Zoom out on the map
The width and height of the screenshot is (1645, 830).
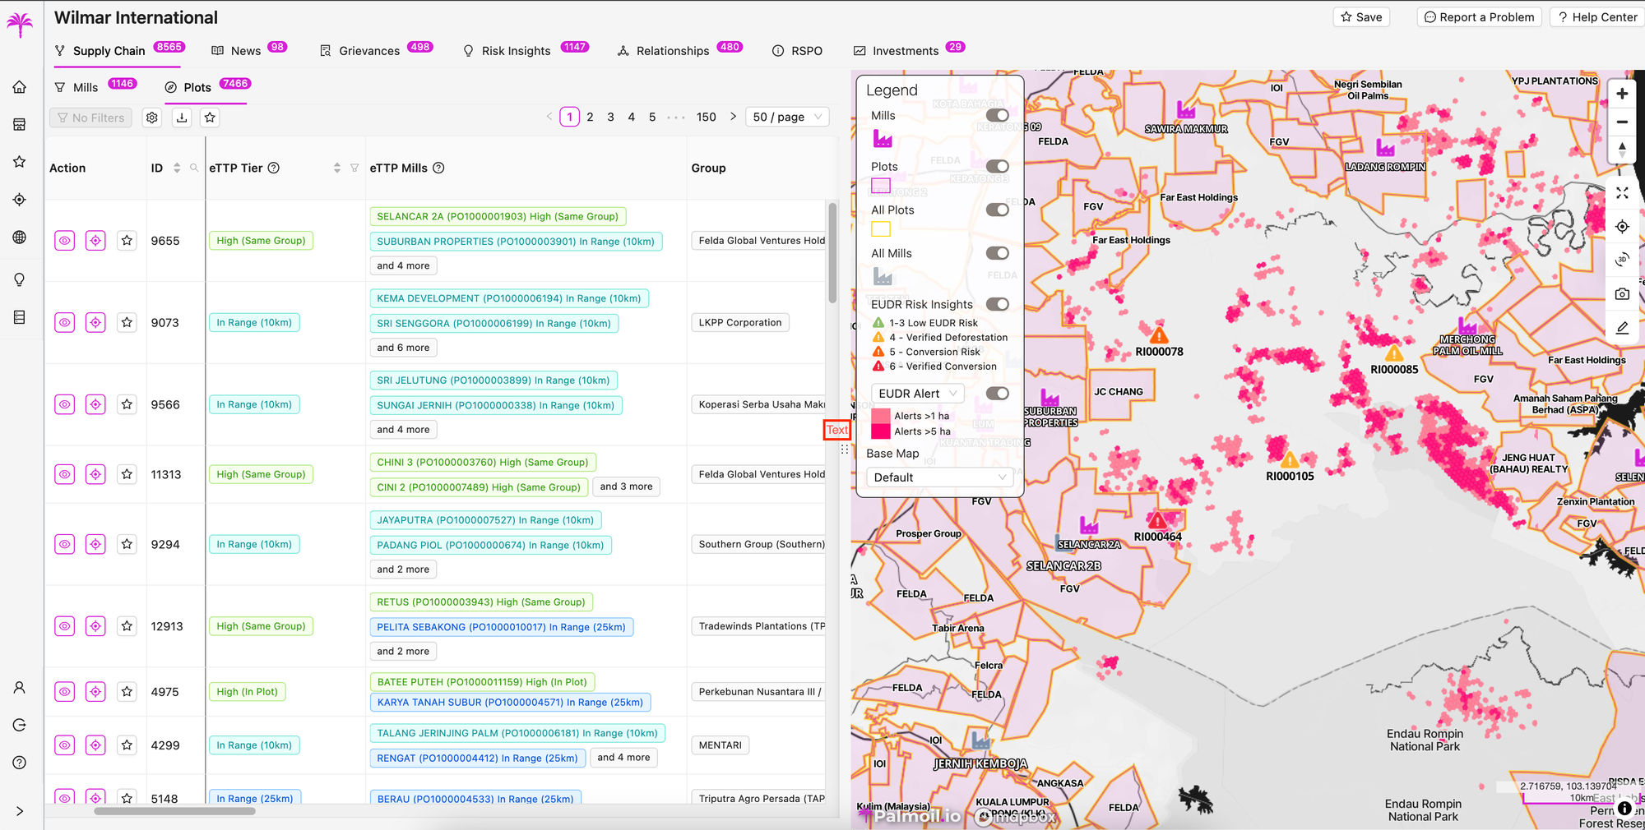1622,122
